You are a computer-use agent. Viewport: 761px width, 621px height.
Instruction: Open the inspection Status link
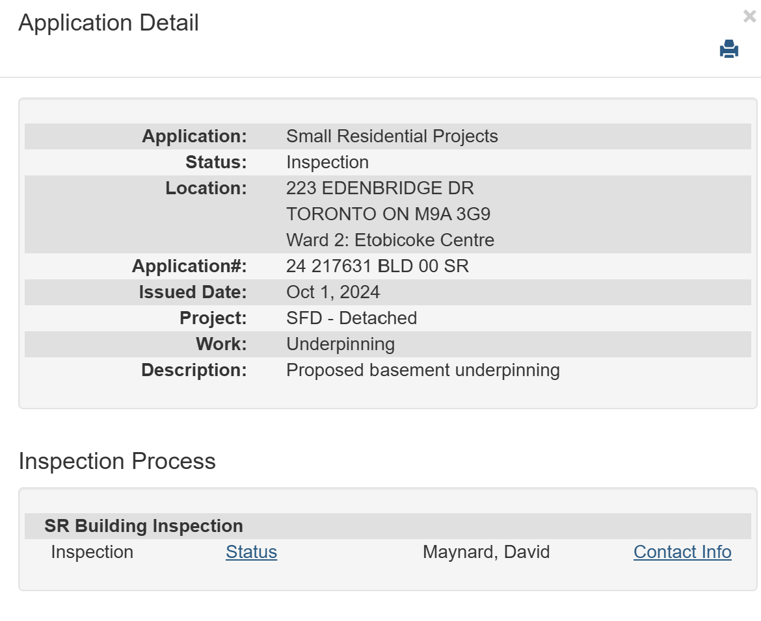click(x=251, y=552)
